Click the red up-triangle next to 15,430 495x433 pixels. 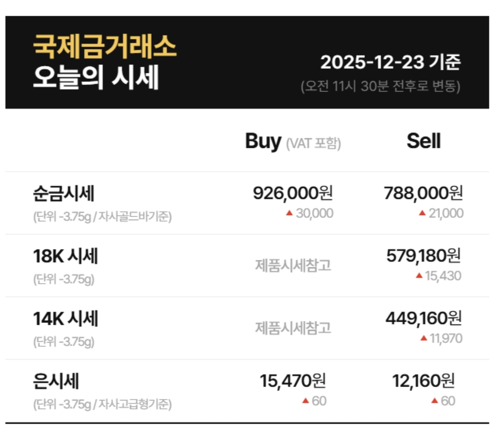point(419,275)
